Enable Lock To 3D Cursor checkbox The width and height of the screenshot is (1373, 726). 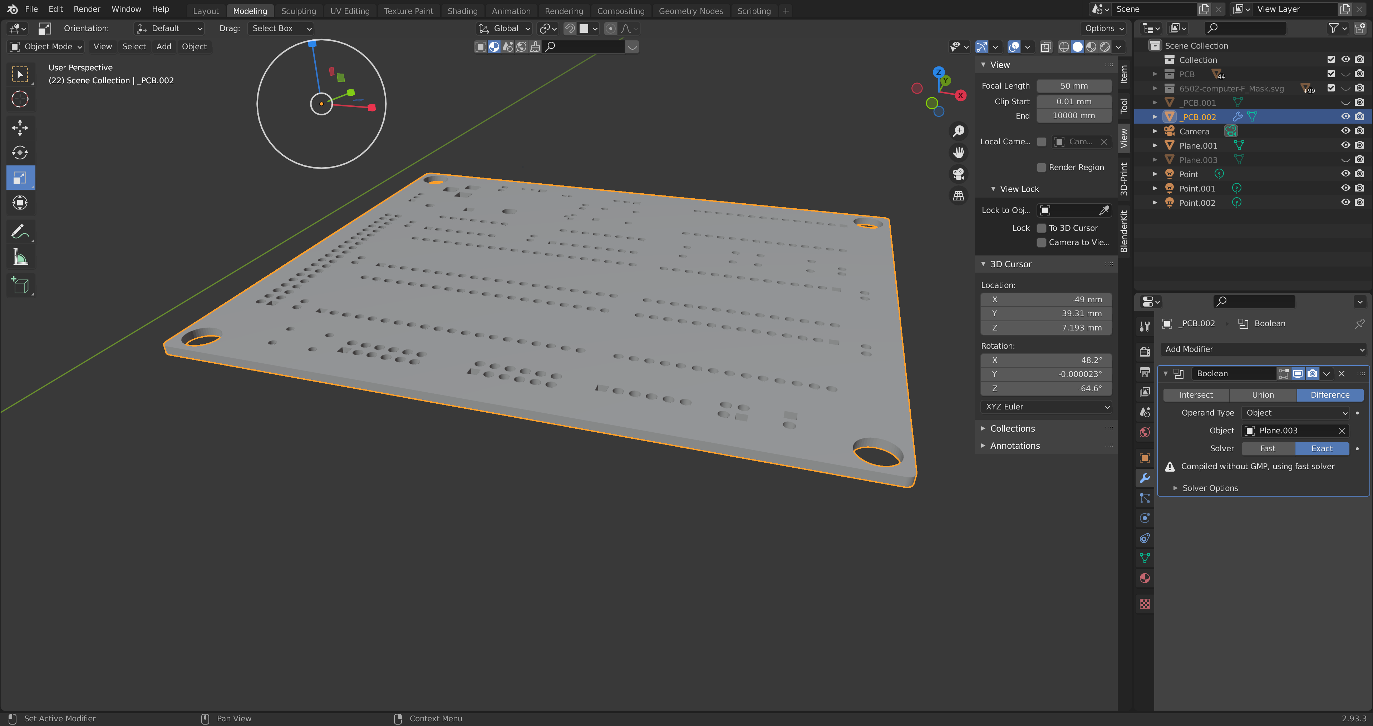click(x=1041, y=228)
